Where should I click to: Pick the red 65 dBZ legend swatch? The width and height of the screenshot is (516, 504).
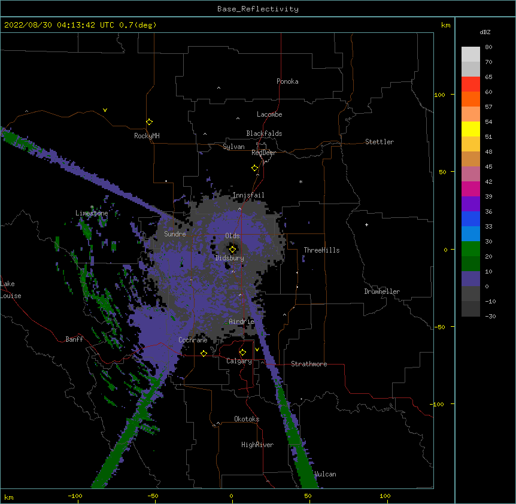[x=471, y=84]
